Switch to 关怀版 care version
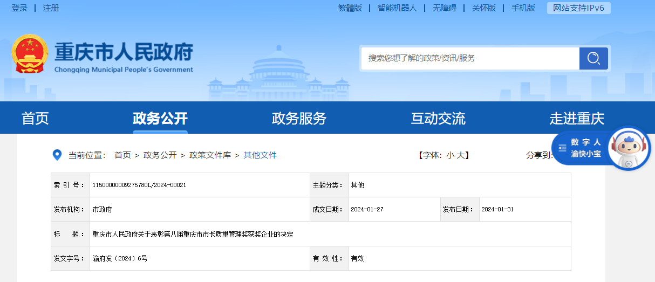This screenshot has height=282, width=655. coord(484,8)
